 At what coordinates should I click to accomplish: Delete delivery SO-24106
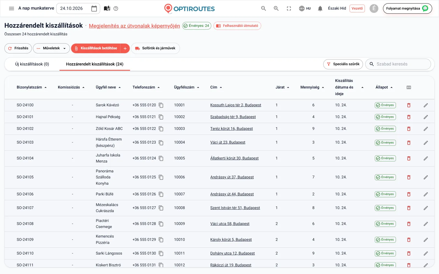coord(409,194)
